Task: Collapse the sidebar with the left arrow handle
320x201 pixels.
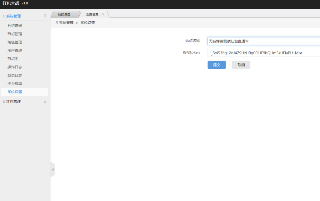Action: (52, 169)
